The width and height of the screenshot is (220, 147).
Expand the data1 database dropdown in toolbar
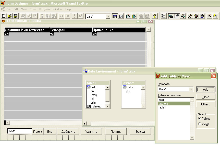pyautogui.click(x=108, y=16)
